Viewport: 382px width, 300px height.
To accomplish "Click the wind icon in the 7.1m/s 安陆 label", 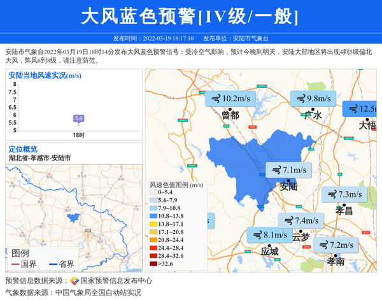I will (276, 170).
